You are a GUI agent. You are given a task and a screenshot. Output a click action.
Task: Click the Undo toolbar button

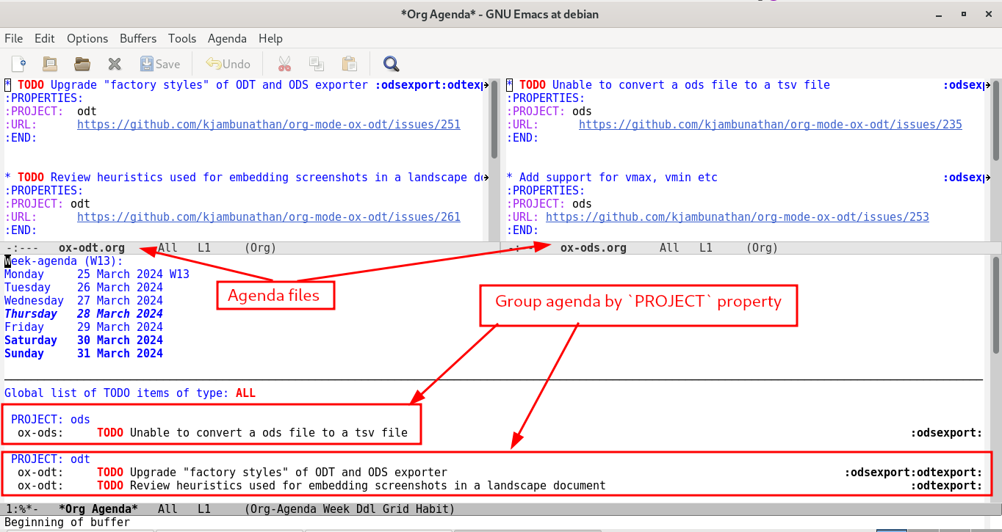point(228,64)
